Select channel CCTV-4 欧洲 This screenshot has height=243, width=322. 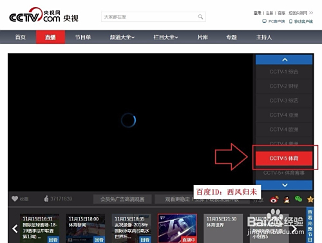[284, 130]
